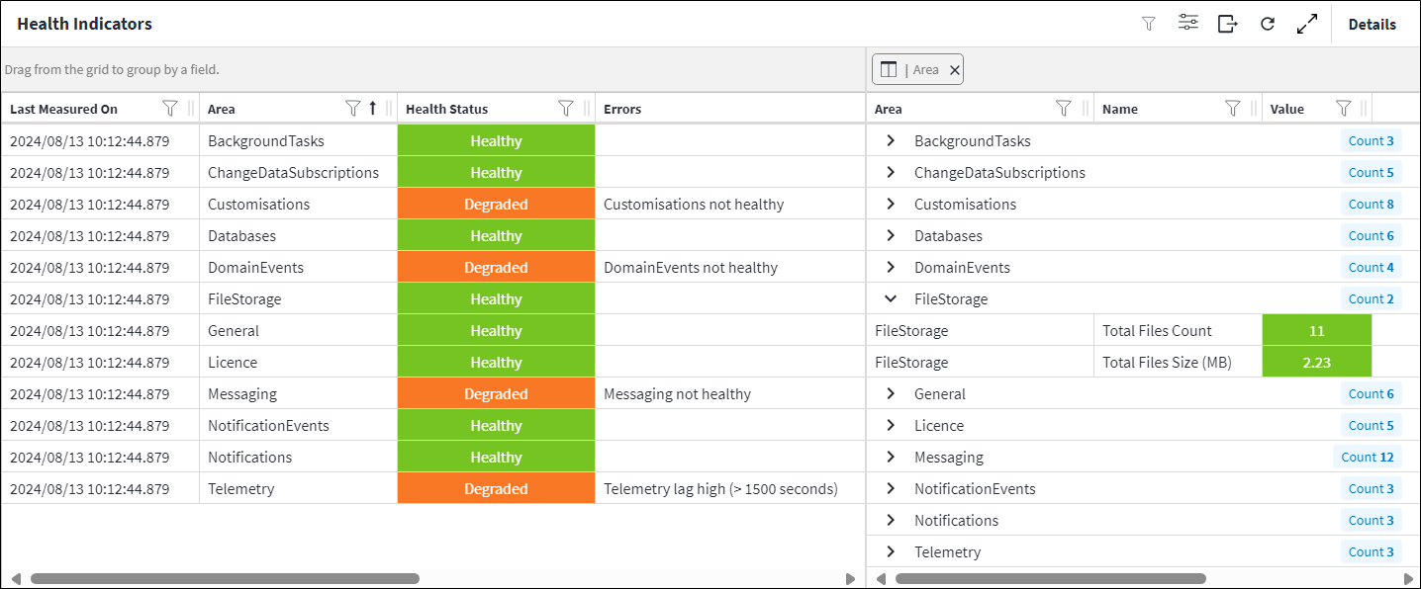The width and height of the screenshot is (1421, 589).
Task: Remove the Area grouping chip
Action: (x=954, y=69)
